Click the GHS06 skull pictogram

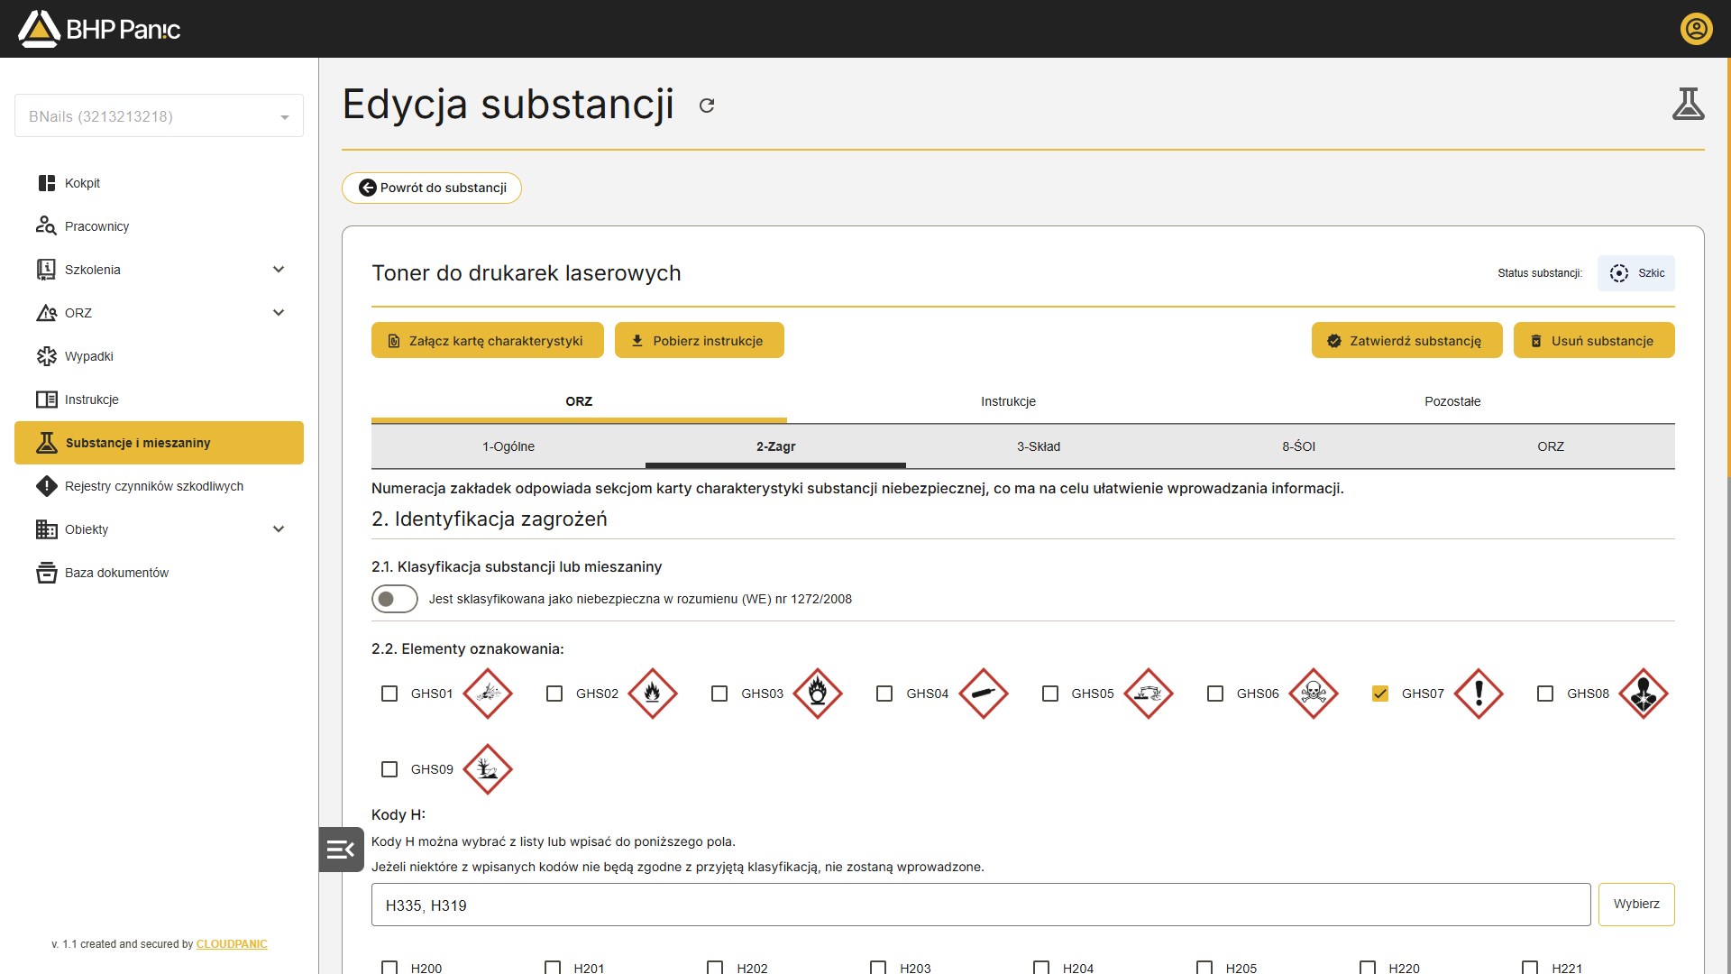[x=1314, y=694]
